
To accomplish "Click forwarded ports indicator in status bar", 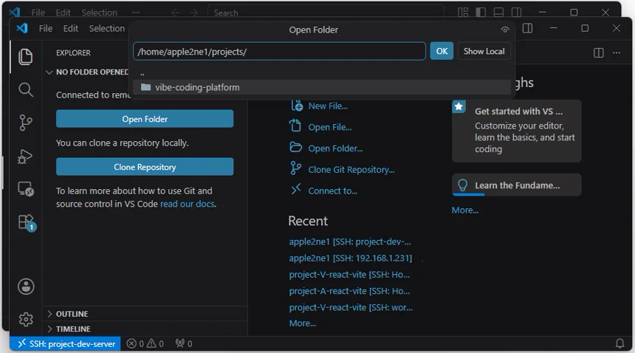I will 184,343.
